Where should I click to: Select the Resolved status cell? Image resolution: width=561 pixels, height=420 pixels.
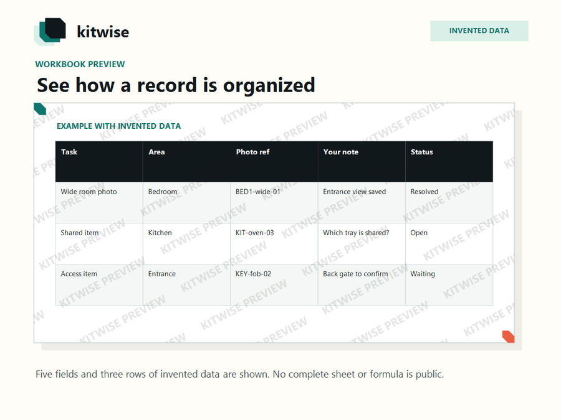click(449, 202)
